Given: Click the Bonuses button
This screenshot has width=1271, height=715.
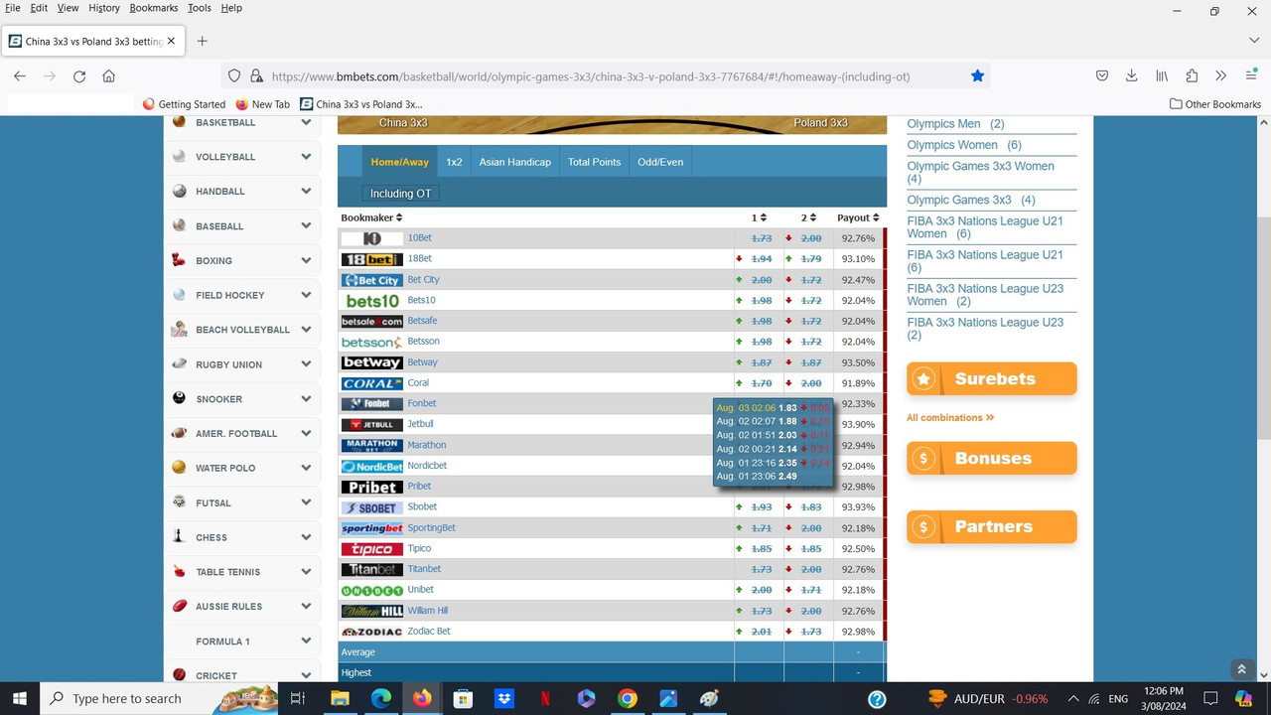Looking at the screenshot, I should click(991, 458).
